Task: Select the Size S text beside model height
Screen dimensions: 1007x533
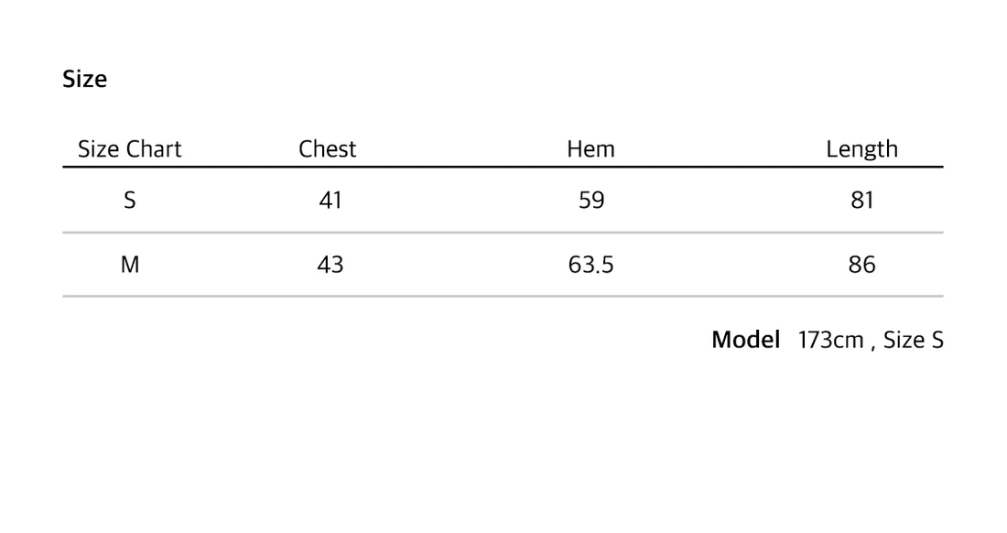Action: pos(913,341)
